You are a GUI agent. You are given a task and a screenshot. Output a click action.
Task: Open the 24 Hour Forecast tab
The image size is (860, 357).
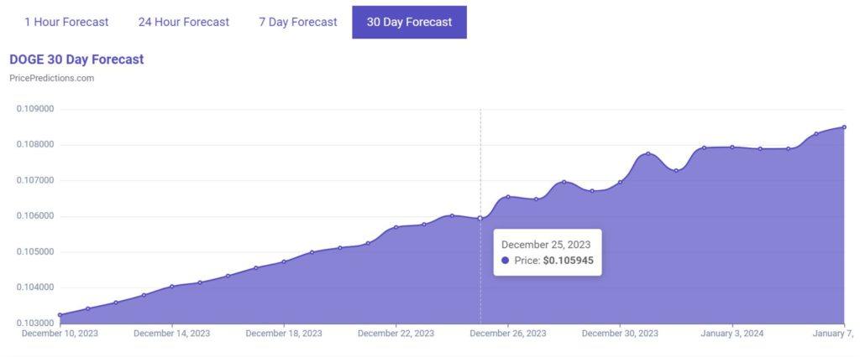pos(184,23)
